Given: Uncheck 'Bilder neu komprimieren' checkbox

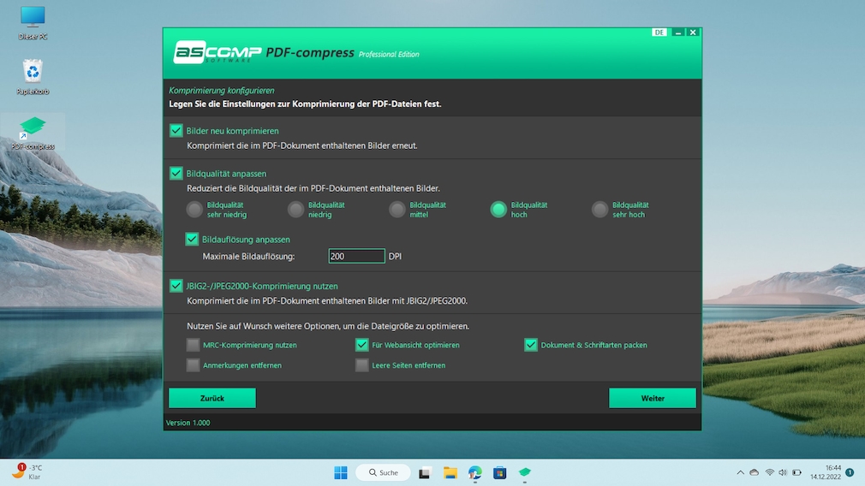Looking at the screenshot, I should pyautogui.click(x=176, y=131).
